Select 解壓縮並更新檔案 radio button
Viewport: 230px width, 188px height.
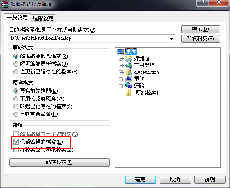[x=16, y=64]
